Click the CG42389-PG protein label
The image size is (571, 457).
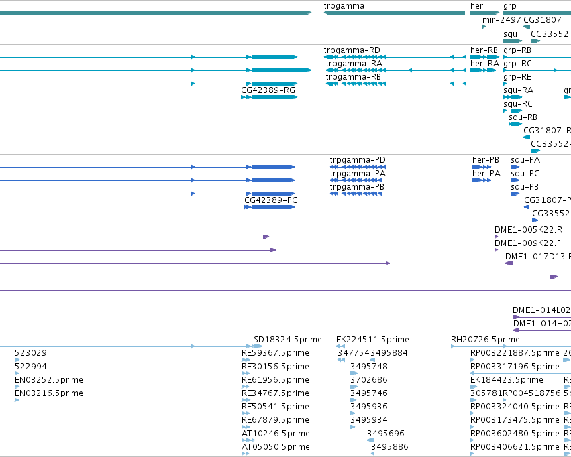pos(271,200)
